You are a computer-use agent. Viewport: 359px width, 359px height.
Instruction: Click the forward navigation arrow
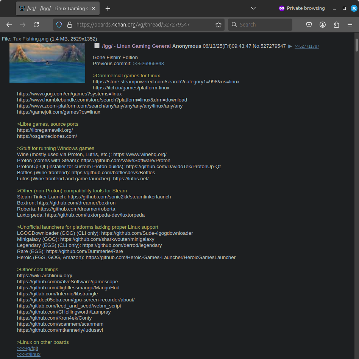point(23,25)
